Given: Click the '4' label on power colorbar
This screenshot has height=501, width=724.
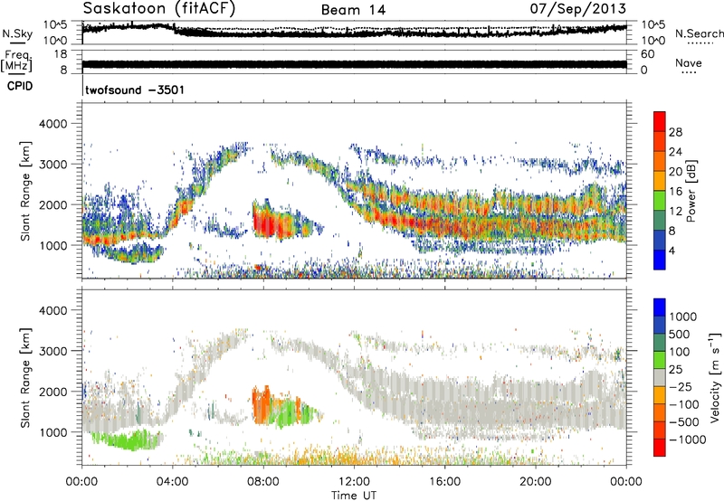Looking at the screenshot, I should pos(672,250).
